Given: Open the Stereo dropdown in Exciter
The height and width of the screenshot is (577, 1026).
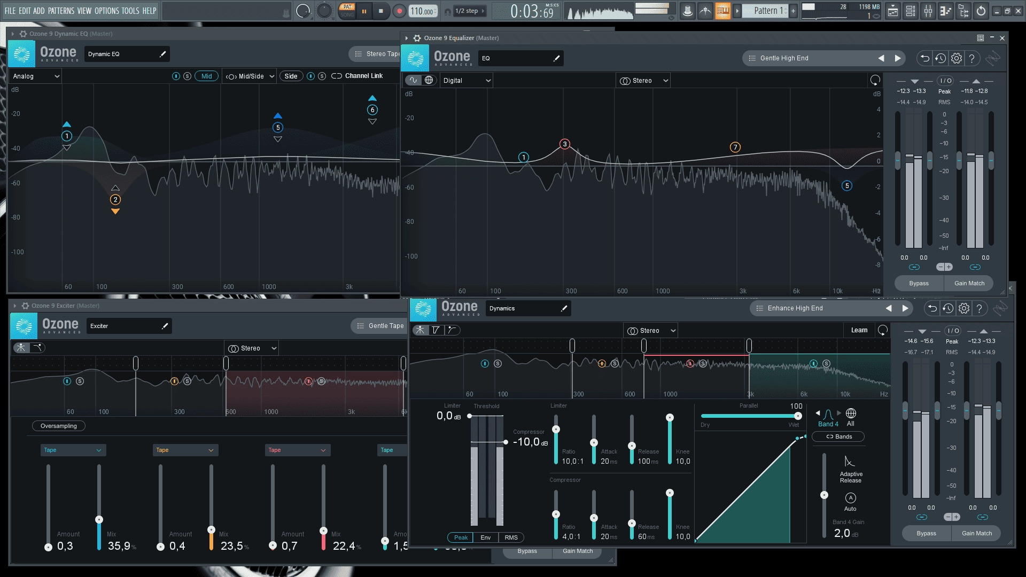Looking at the screenshot, I should [252, 348].
